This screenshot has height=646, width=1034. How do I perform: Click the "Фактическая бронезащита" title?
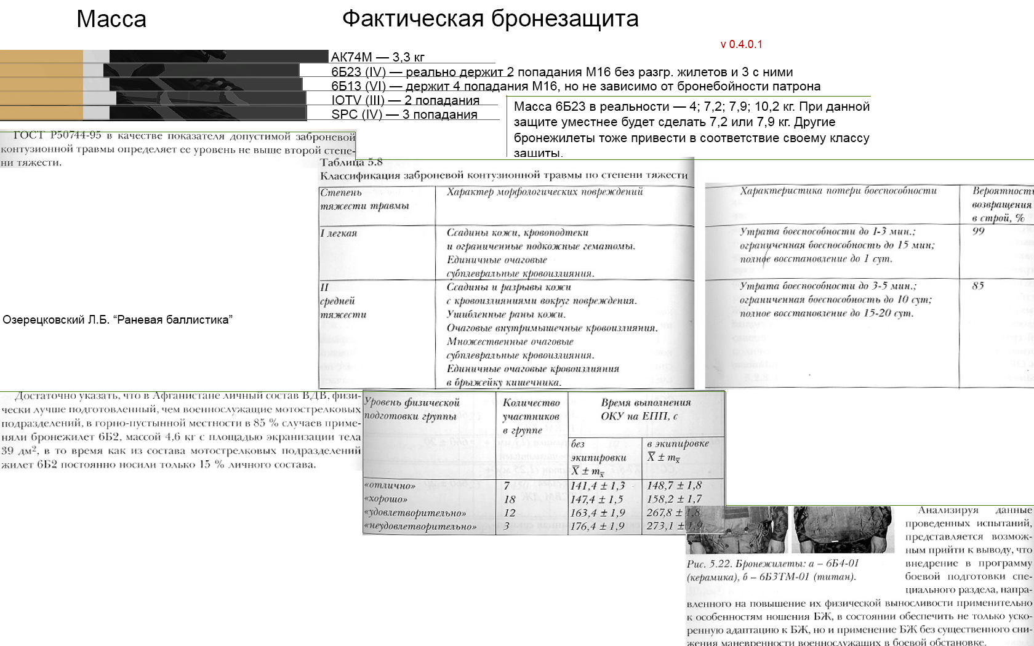tap(490, 19)
